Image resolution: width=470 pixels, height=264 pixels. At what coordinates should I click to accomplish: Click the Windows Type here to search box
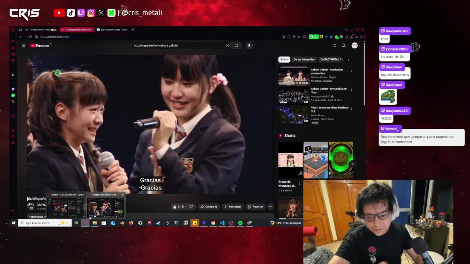(x=45, y=223)
